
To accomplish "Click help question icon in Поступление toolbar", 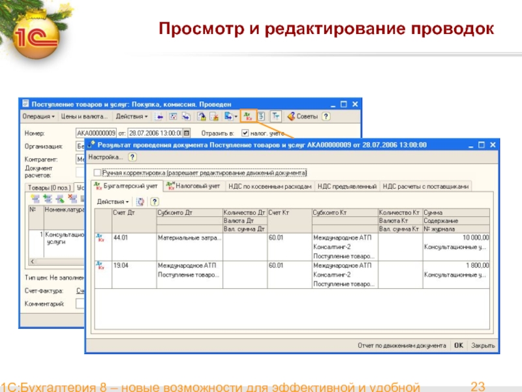I will click(326, 117).
